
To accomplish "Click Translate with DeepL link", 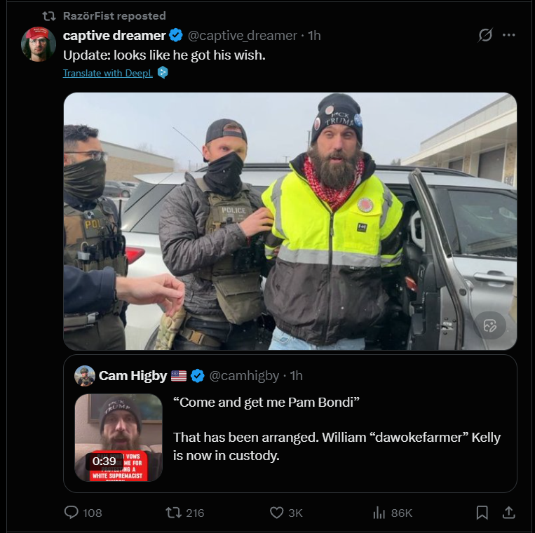I will click(108, 73).
